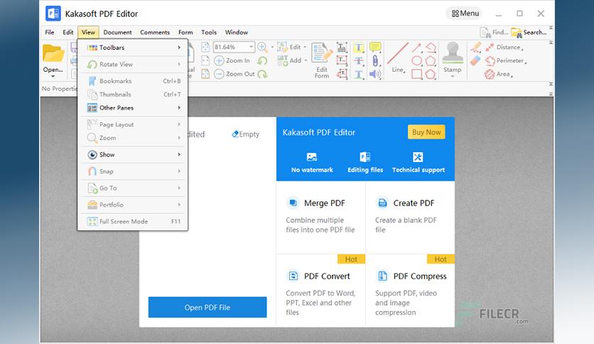Screen dimensions: 594x344
Task: Open the Form menu
Action: coord(185,33)
